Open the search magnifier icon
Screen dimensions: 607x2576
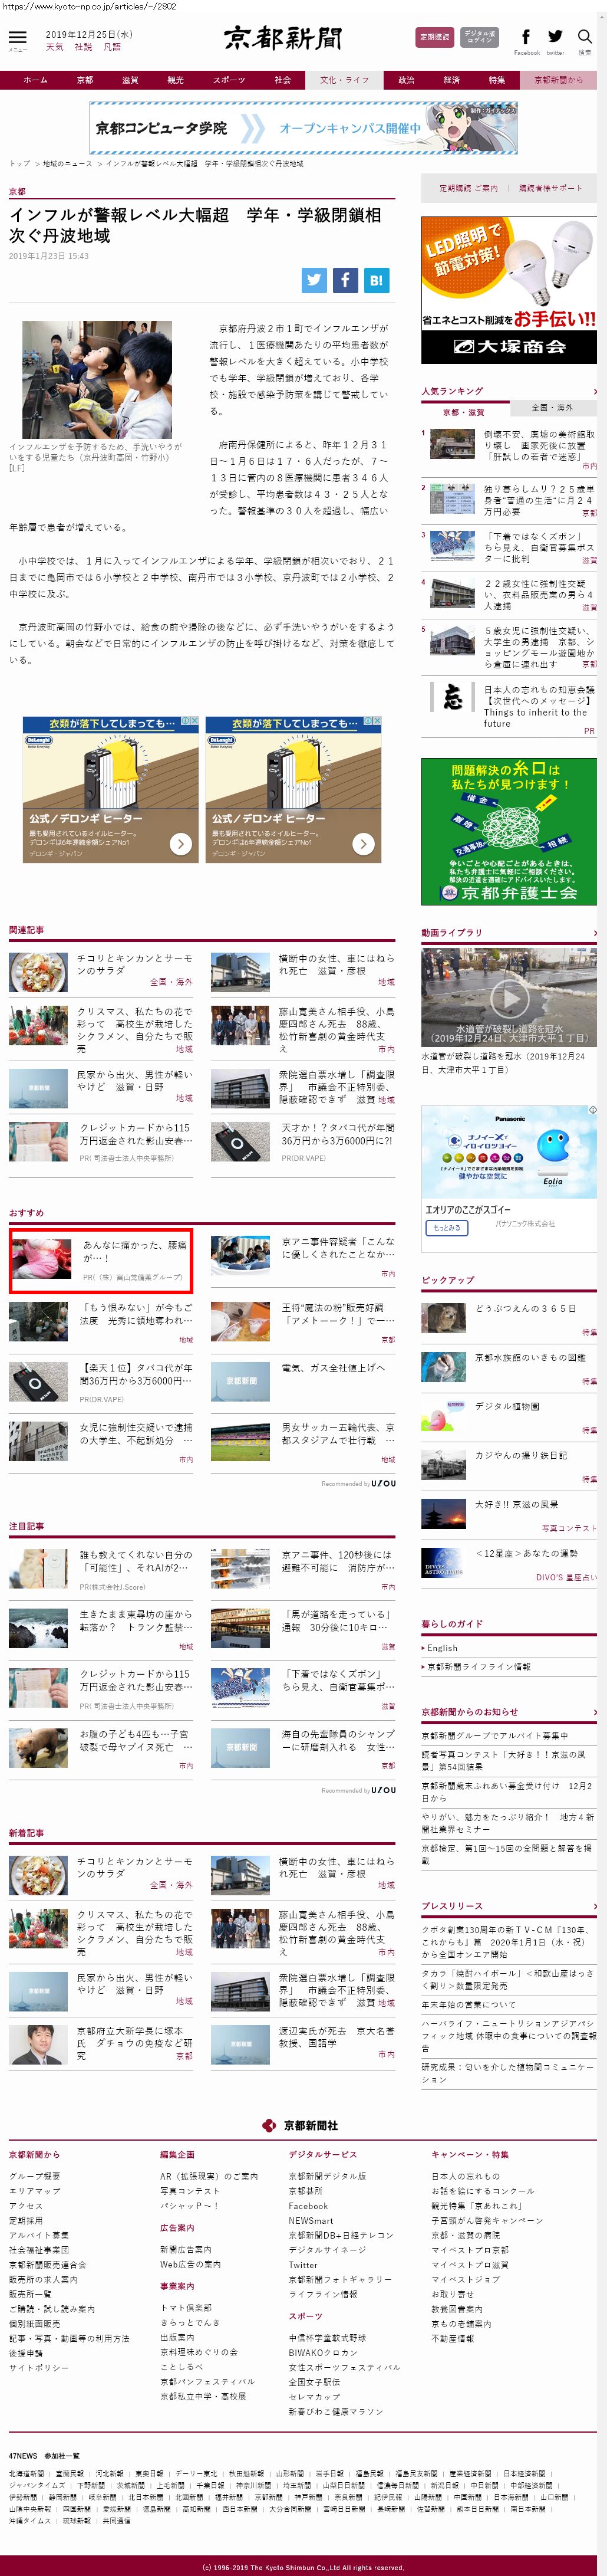pyautogui.click(x=585, y=37)
